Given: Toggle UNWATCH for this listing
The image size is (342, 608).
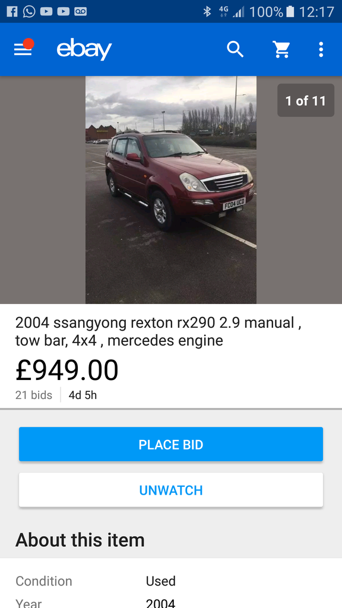Looking at the screenshot, I should coord(171,490).
